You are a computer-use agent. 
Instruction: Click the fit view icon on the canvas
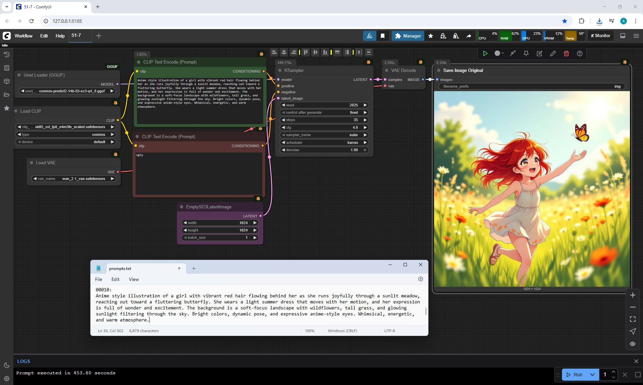(633, 319)
